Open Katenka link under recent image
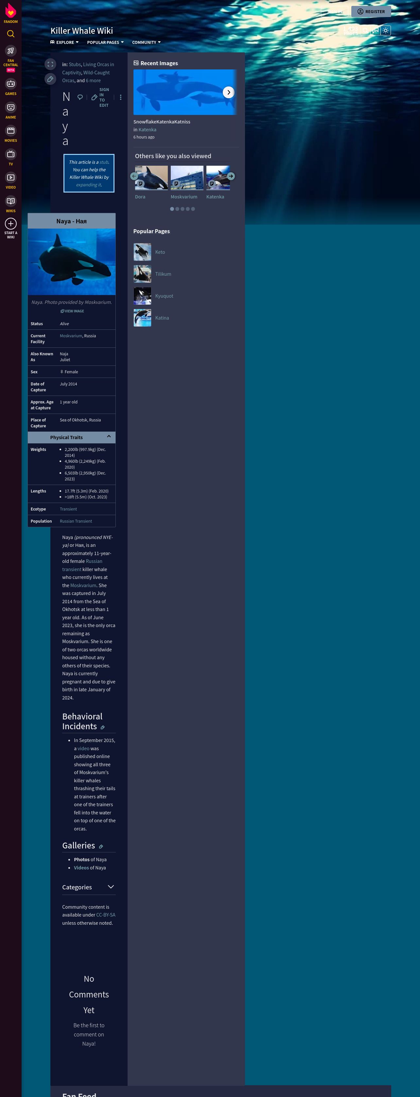 [147, 129]
